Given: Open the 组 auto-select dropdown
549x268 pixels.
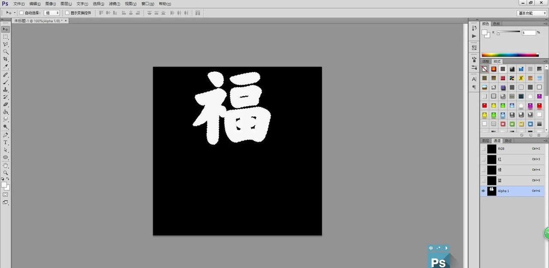Looking at the screenshot, I should pos(52,13).
